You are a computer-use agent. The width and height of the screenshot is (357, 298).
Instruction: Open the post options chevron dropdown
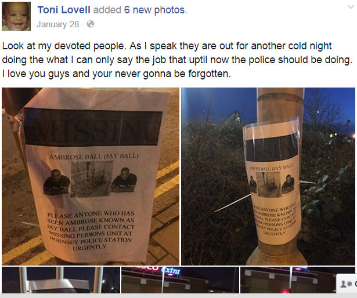pos(351,7)
